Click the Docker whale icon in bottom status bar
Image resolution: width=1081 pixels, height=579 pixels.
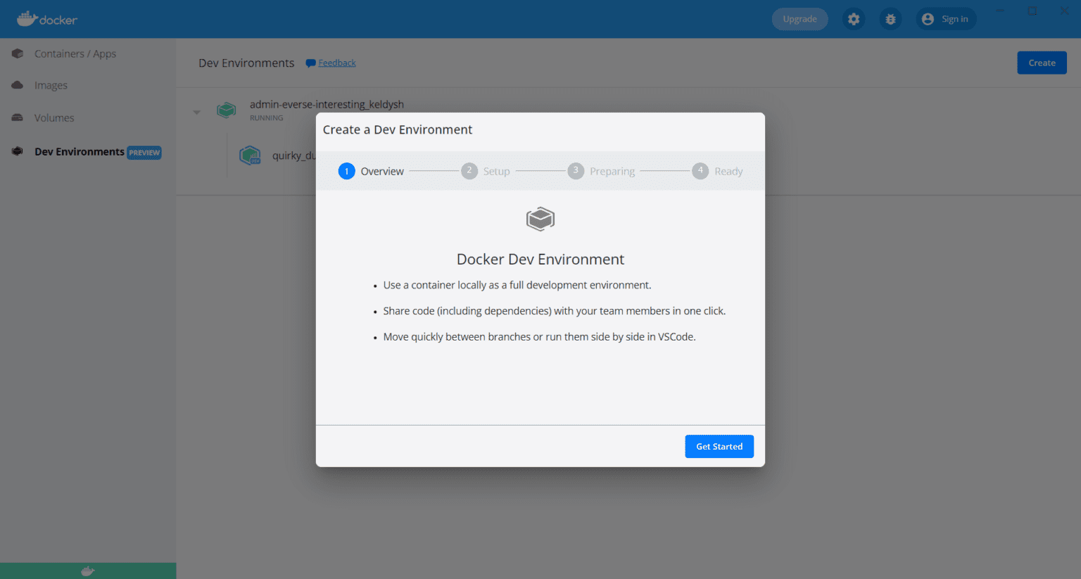coord(87,571)
